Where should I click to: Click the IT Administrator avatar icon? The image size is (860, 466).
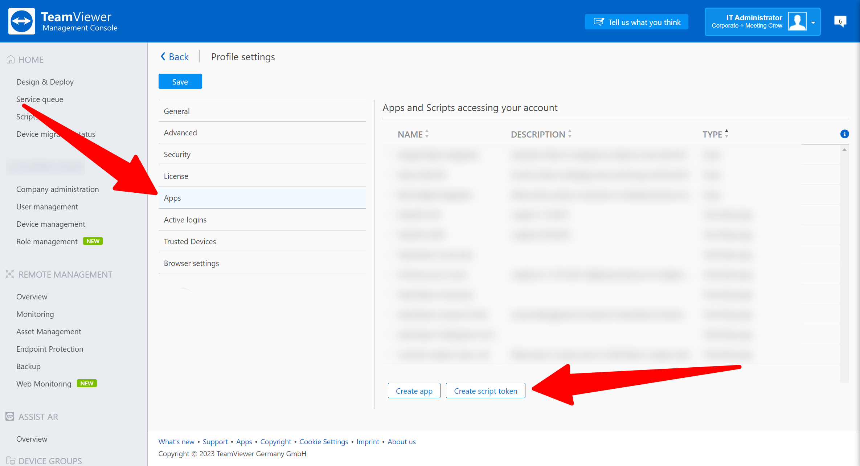click(x=797, y=21)
